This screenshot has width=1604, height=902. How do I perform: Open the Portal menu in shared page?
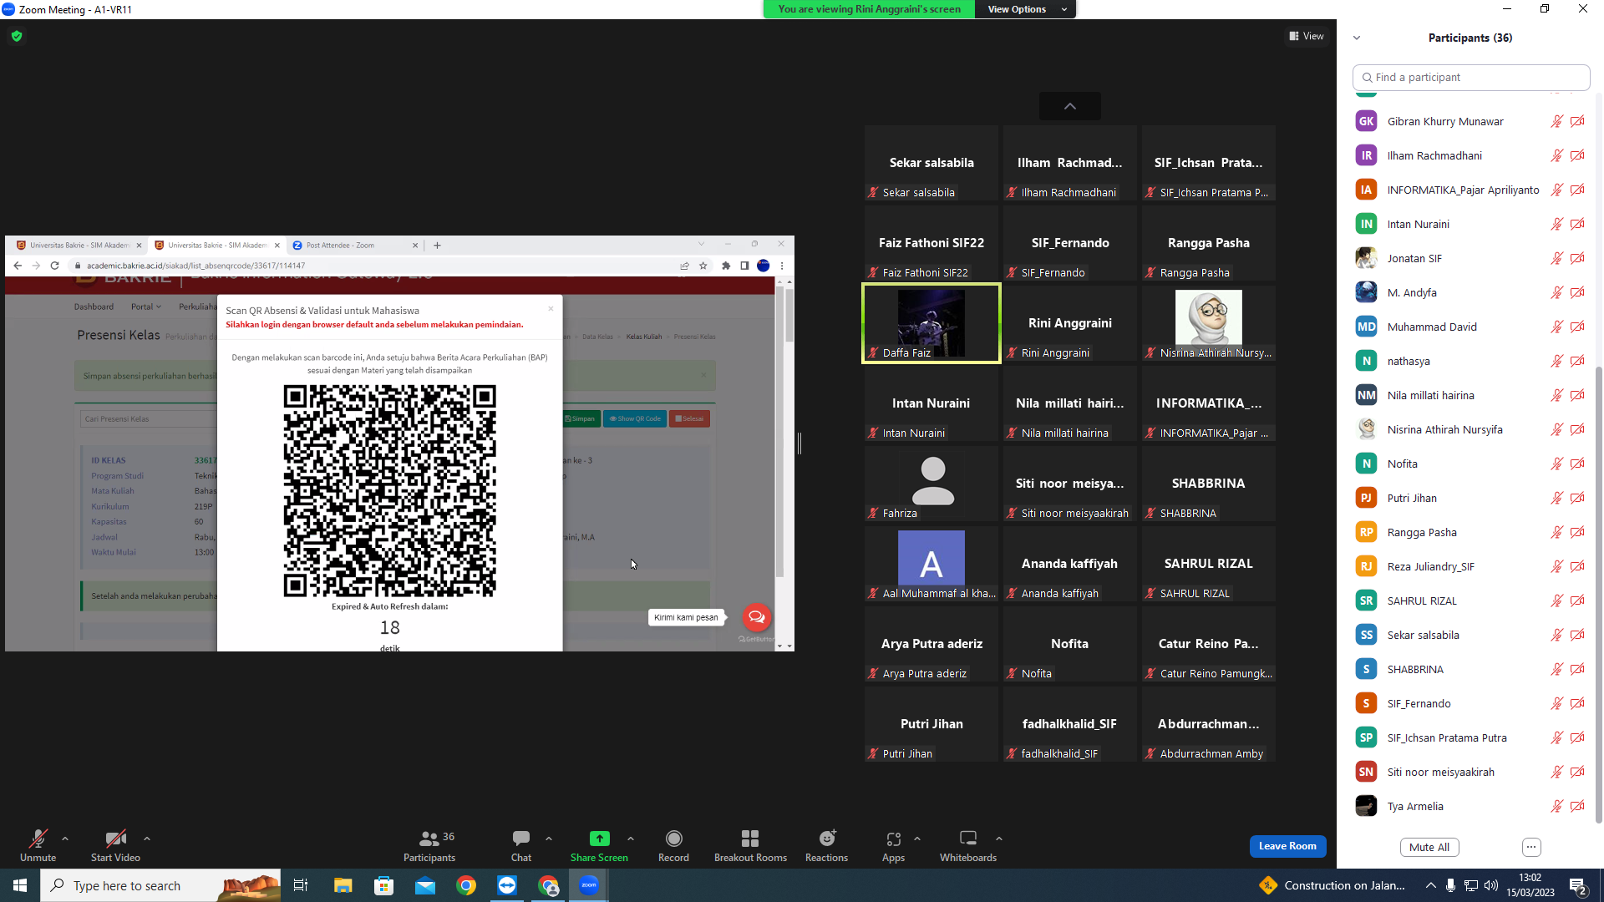146,307
